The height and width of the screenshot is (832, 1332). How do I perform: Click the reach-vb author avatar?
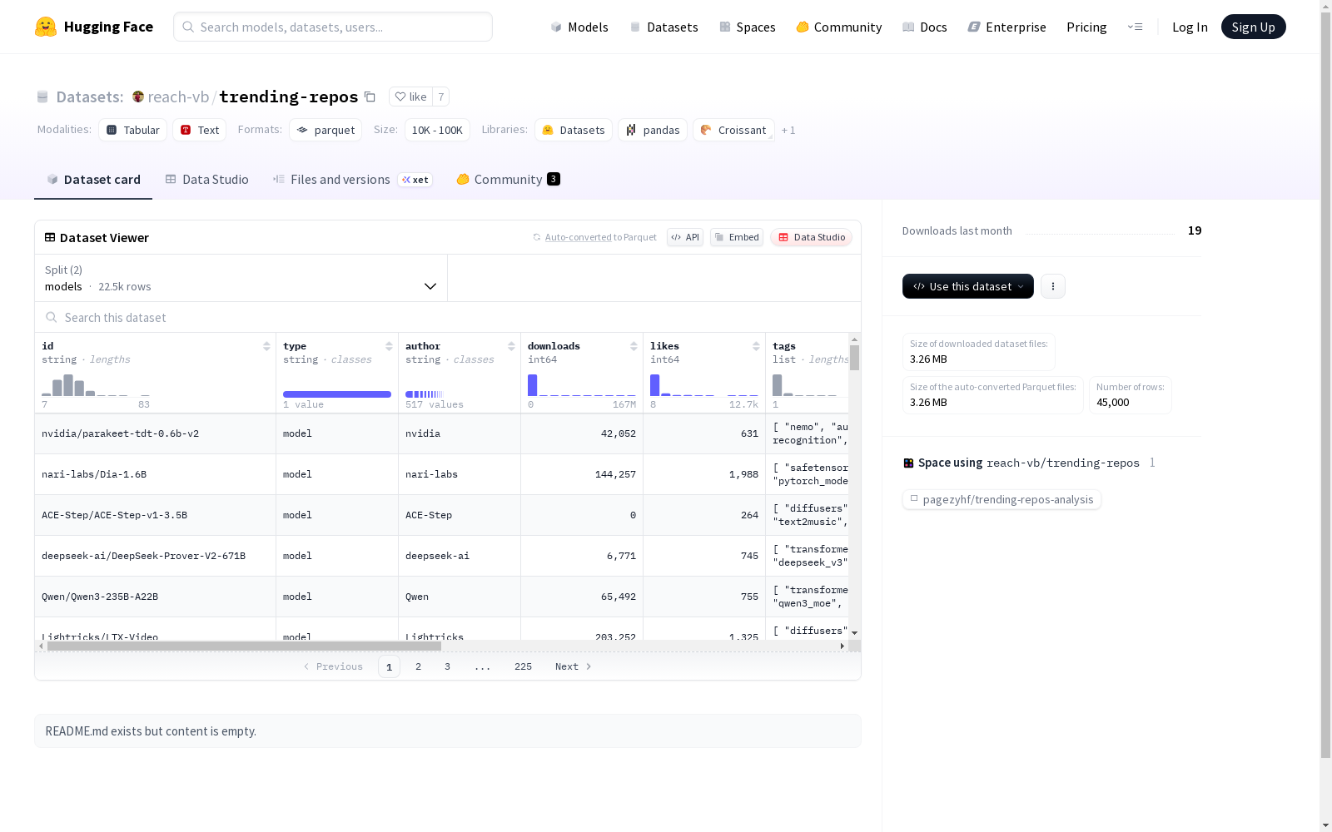click(138, 97)
